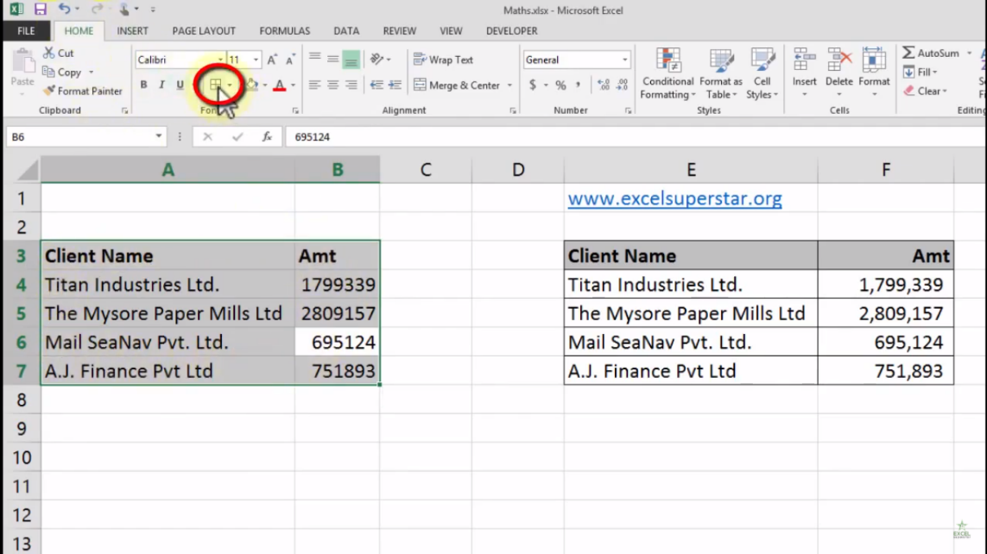Open the General number format dropdown
This screenshot has height=554, width=987.
point(624,60)
